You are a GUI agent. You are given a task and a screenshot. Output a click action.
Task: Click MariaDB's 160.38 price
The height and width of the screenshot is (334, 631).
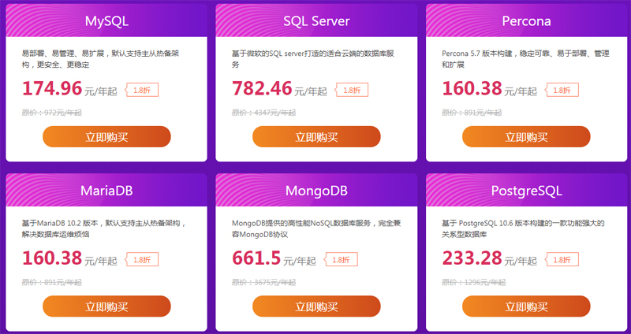(x=52, y=258)
